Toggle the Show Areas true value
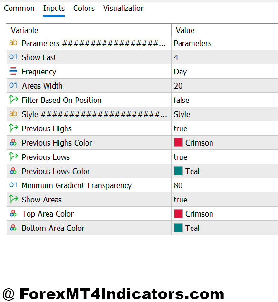278x302 pixels. (225, 200)
